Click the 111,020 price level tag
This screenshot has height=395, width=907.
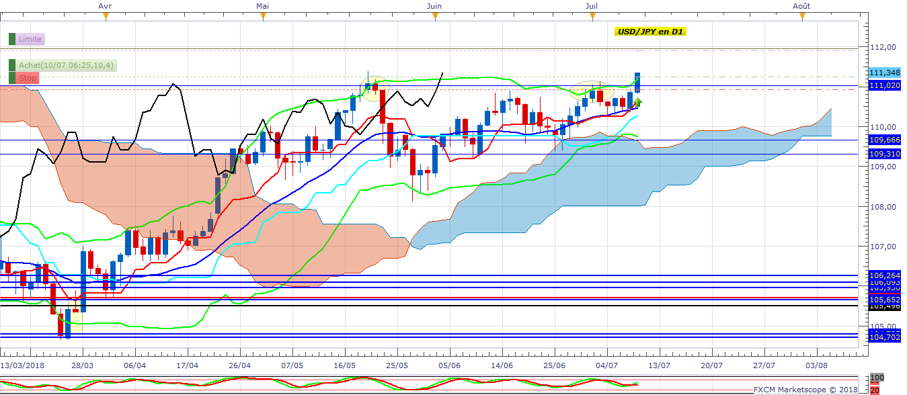coord(885,86)
